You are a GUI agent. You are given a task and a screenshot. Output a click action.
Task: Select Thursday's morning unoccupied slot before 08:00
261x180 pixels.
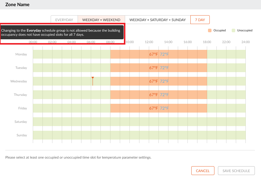click(x=71, y=95)
